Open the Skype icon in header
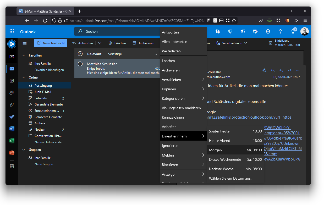This screenshot has height=205, width=324. pos(218,31)
